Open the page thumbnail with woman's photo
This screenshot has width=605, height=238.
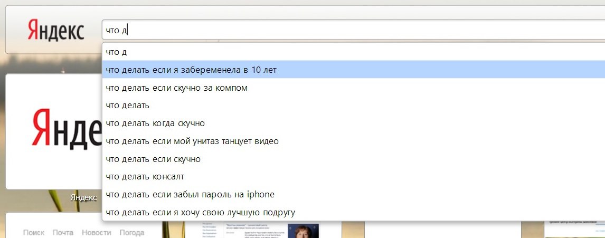coord(264,230)
